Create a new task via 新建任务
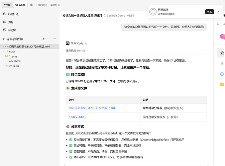Image resolution: width=225 pixels, height=166 pixels. click(11, 14)
